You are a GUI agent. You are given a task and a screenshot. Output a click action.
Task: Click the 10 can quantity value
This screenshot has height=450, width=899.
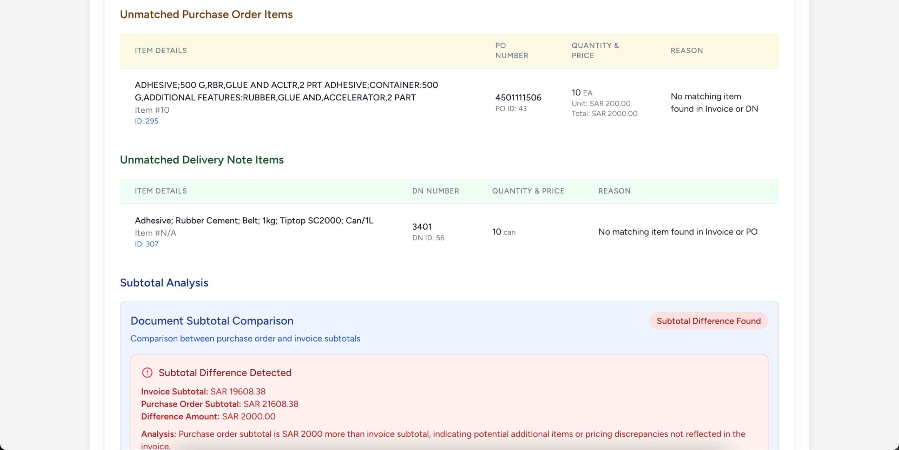(x=504, y=232)
